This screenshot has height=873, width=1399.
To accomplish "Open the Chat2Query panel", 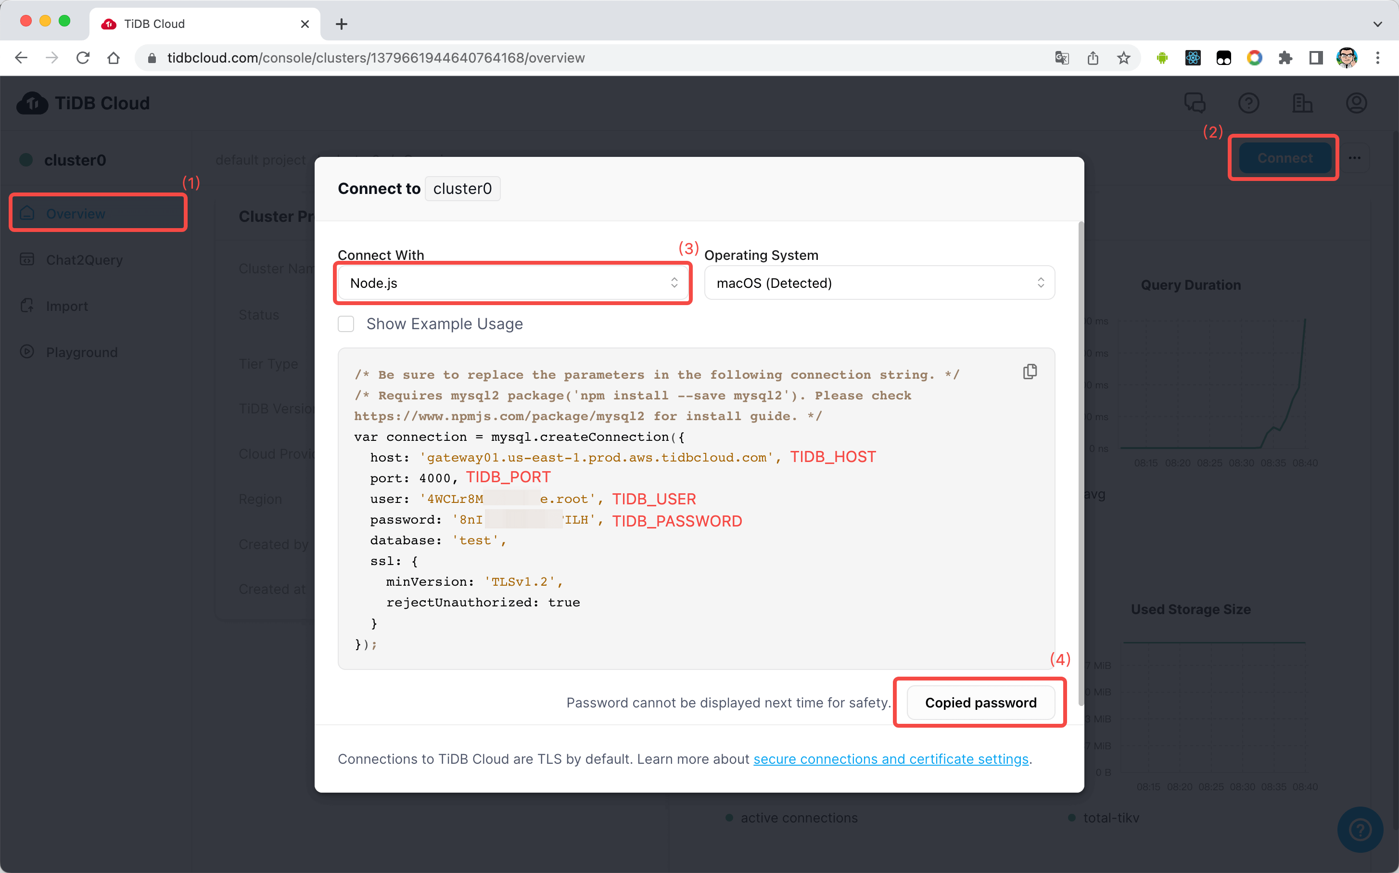I will pyautogui.click(x=84, y=259).
